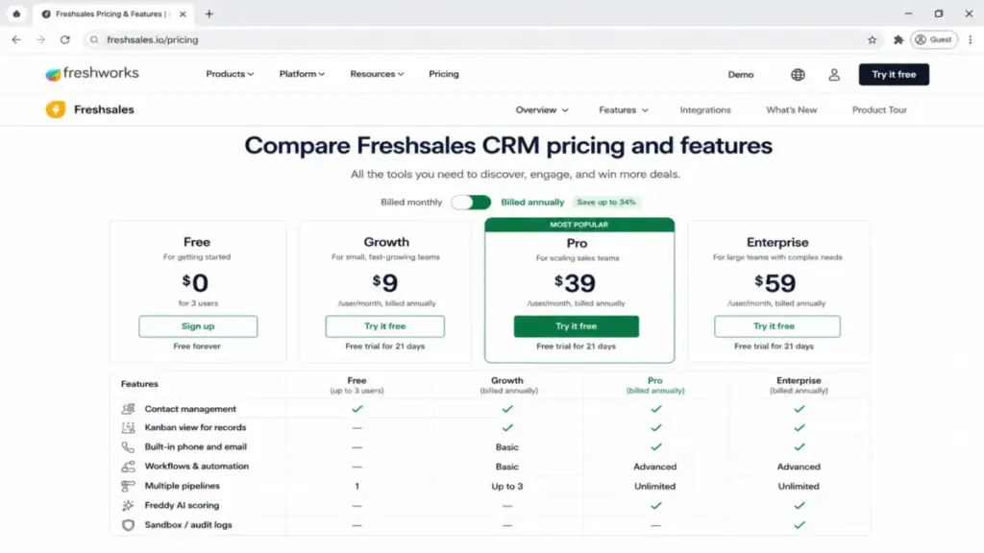Screen dimensions: 984x553
Task: Toggle the monthly/annual billing switch
Action: [x=471, y=202]
